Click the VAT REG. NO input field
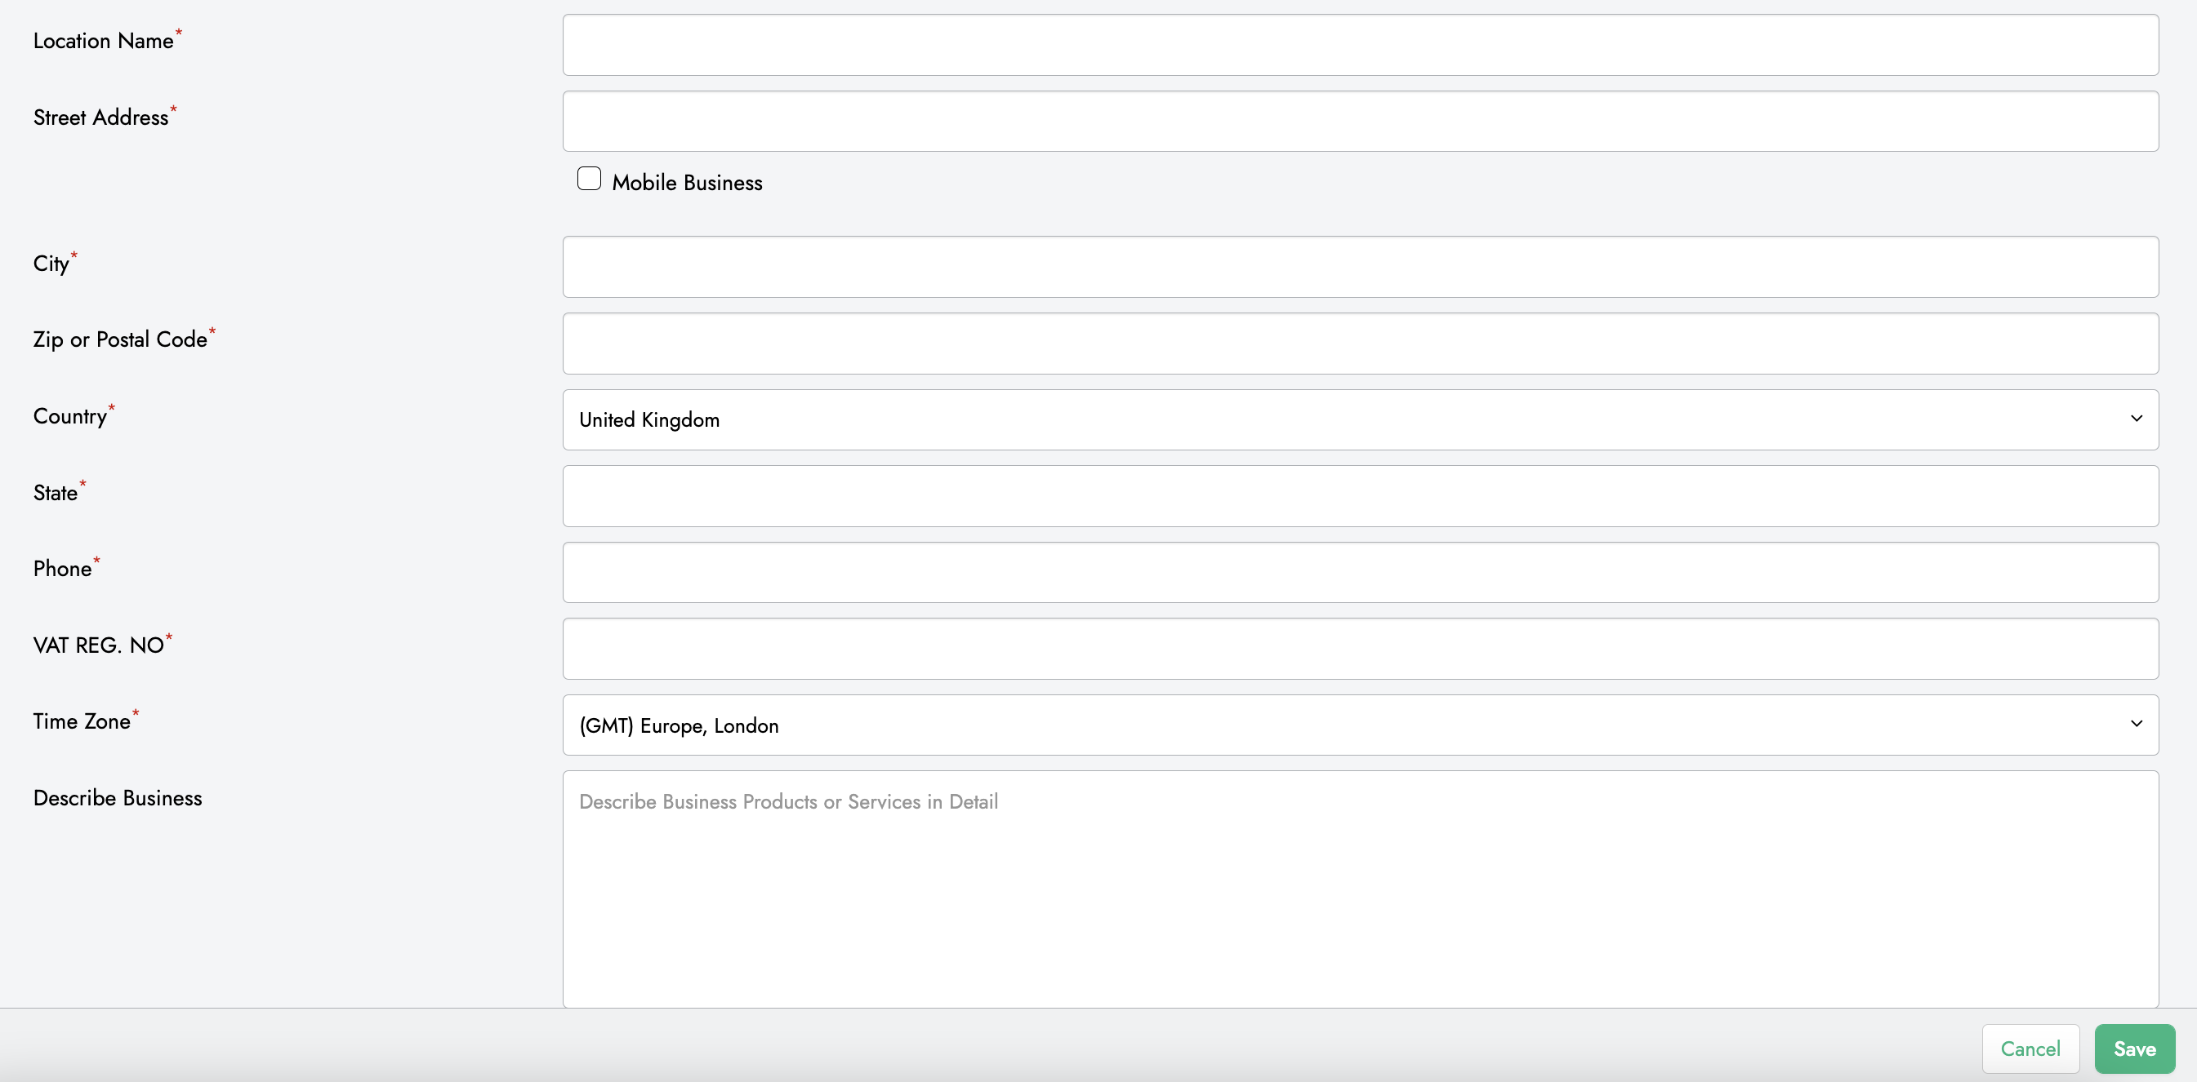This screenshot has height=1082, width=2197. (x=1360, y=650)
